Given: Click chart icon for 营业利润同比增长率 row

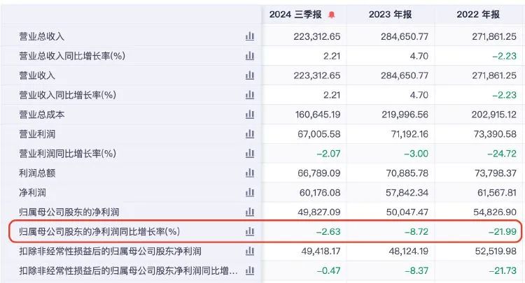Looking at the screenshot, I should (x=250, y=153).
